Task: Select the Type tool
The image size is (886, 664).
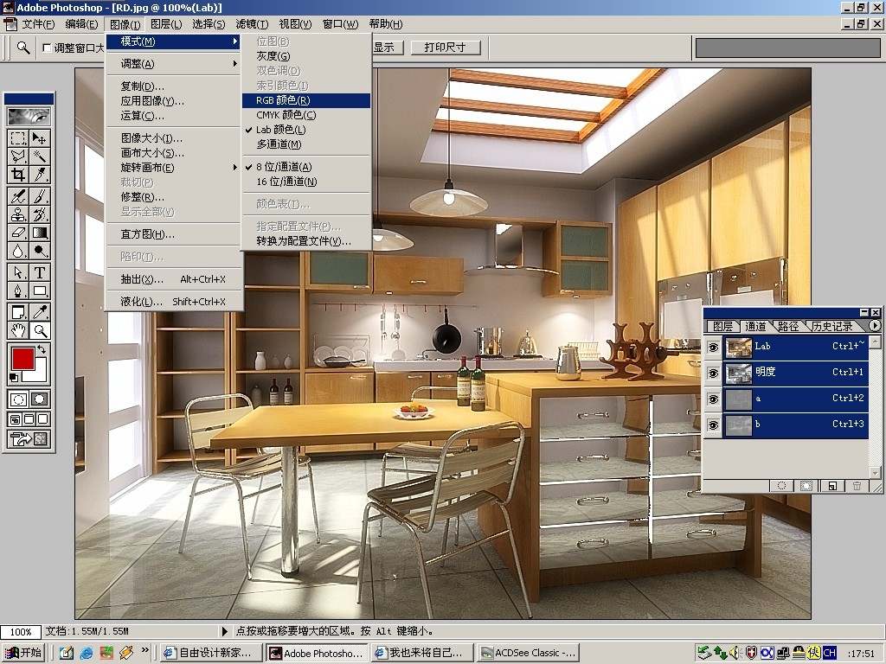Action: 40,272
